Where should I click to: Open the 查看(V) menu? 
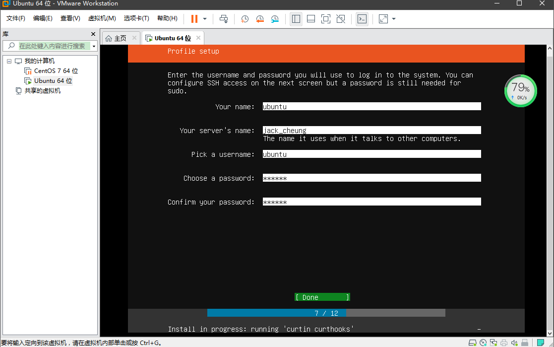click(x=70, y=18)
